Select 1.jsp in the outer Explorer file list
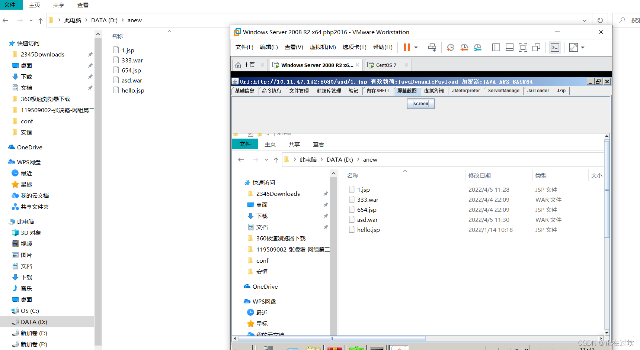The width and height of the screenshot is (640, 350). 128,50
